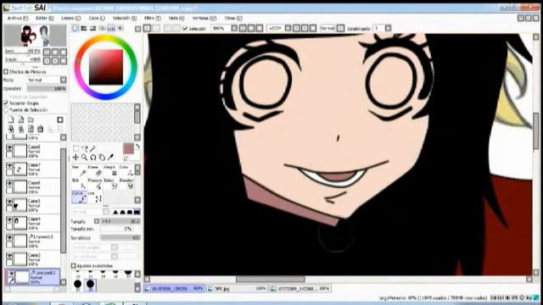Open the Filtro menu
Screen dimensions: 543x305
[153, 18]
